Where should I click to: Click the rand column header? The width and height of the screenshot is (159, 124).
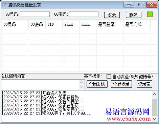[x=71, y=24]
